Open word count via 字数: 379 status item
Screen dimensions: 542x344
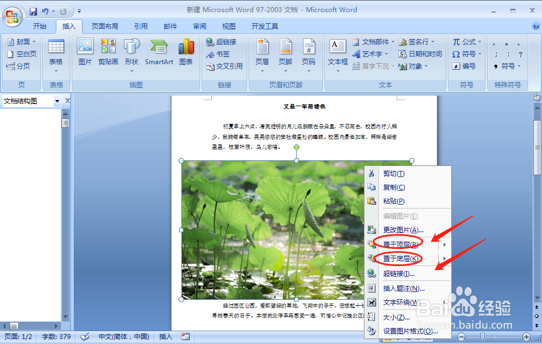pos(55,336)
